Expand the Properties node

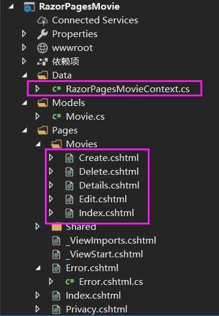click(x=24, y=34)
